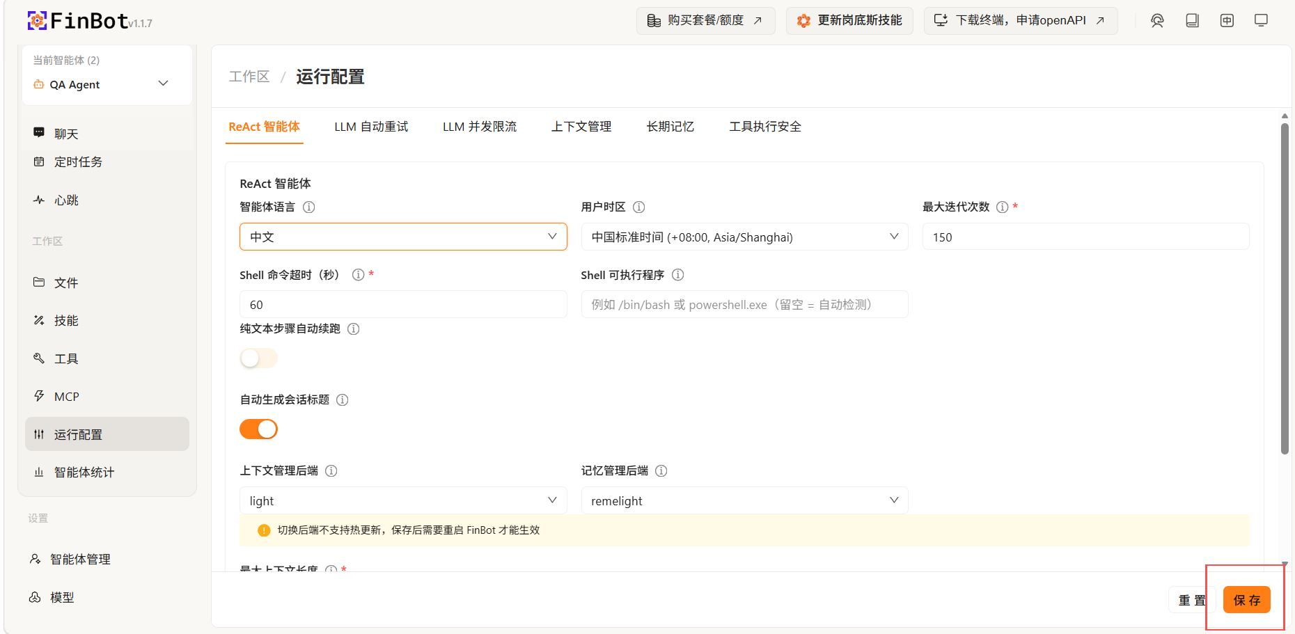Open 技能 in the sidebar

tap(107, 320)
